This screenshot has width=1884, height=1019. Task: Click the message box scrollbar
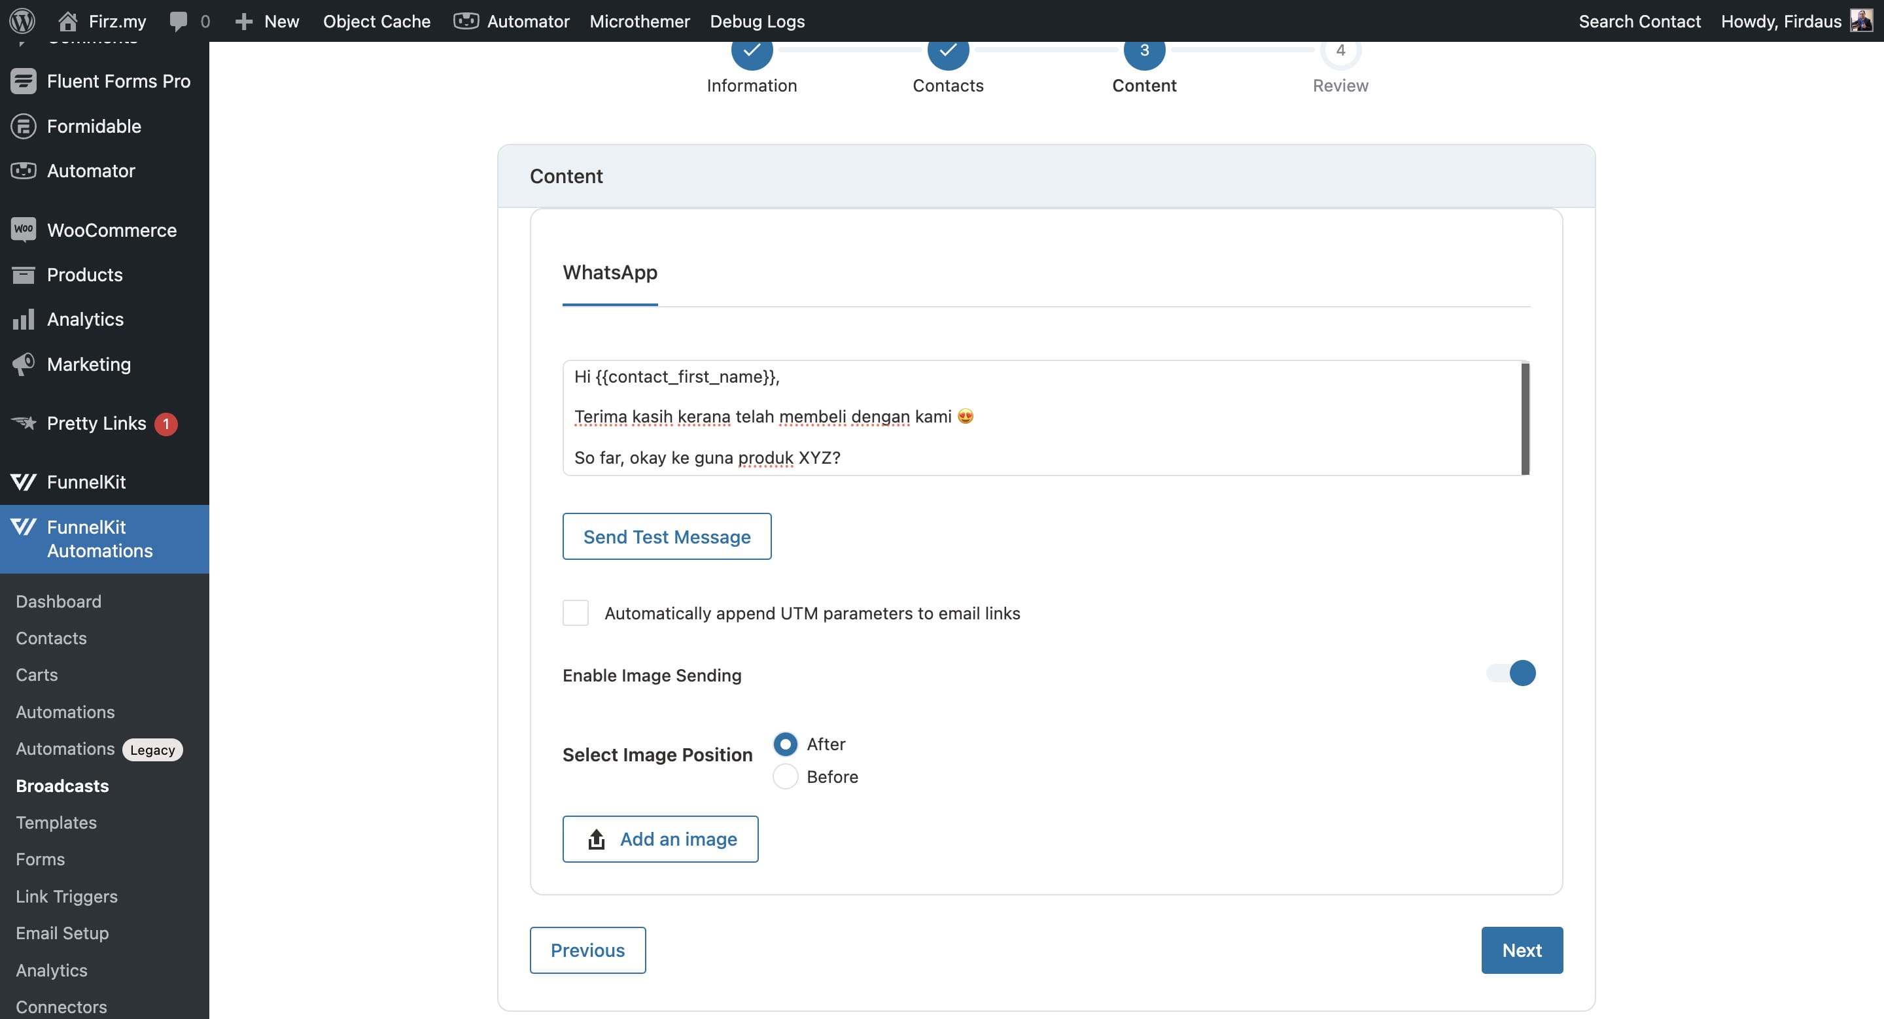(1526, 418)
